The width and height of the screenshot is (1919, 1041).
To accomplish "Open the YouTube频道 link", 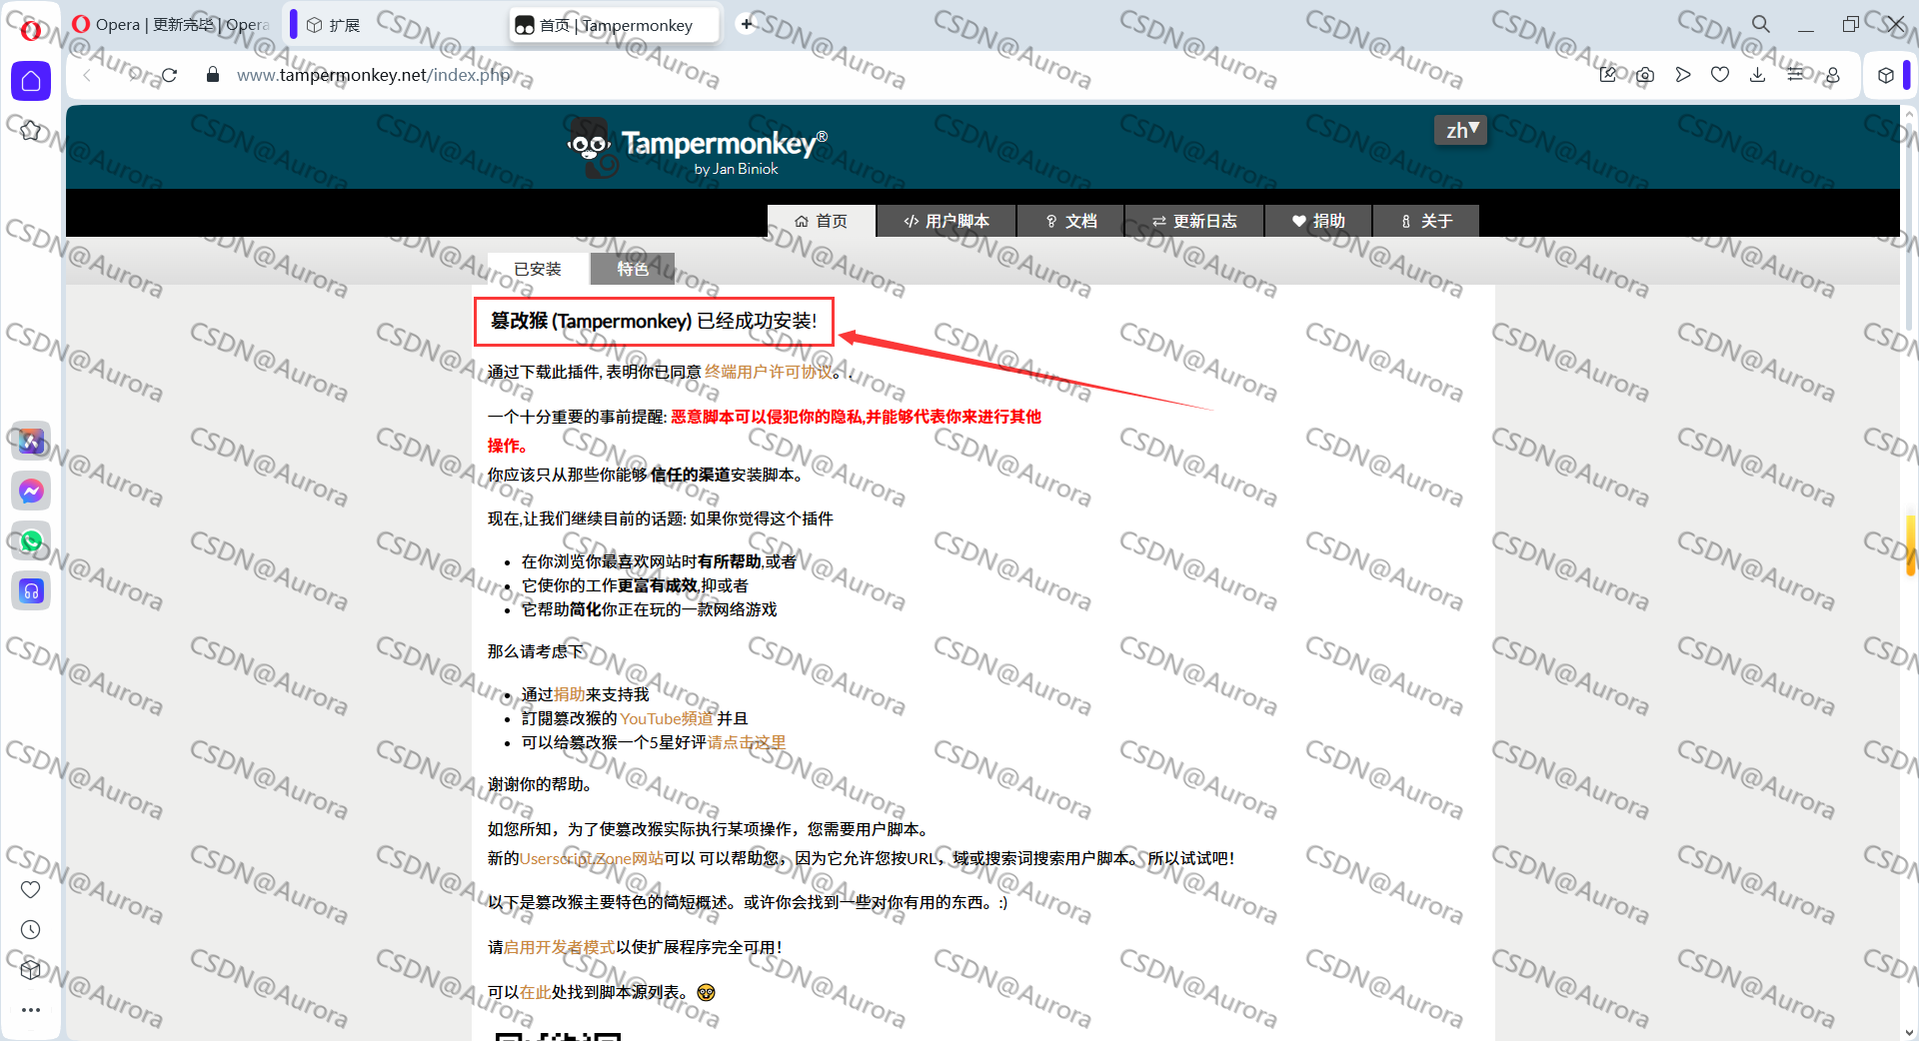I will click(x=667, y=718).
